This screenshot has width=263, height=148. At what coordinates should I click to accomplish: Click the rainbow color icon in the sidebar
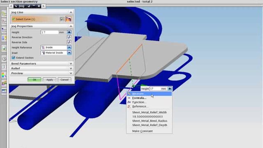(4, 75)
